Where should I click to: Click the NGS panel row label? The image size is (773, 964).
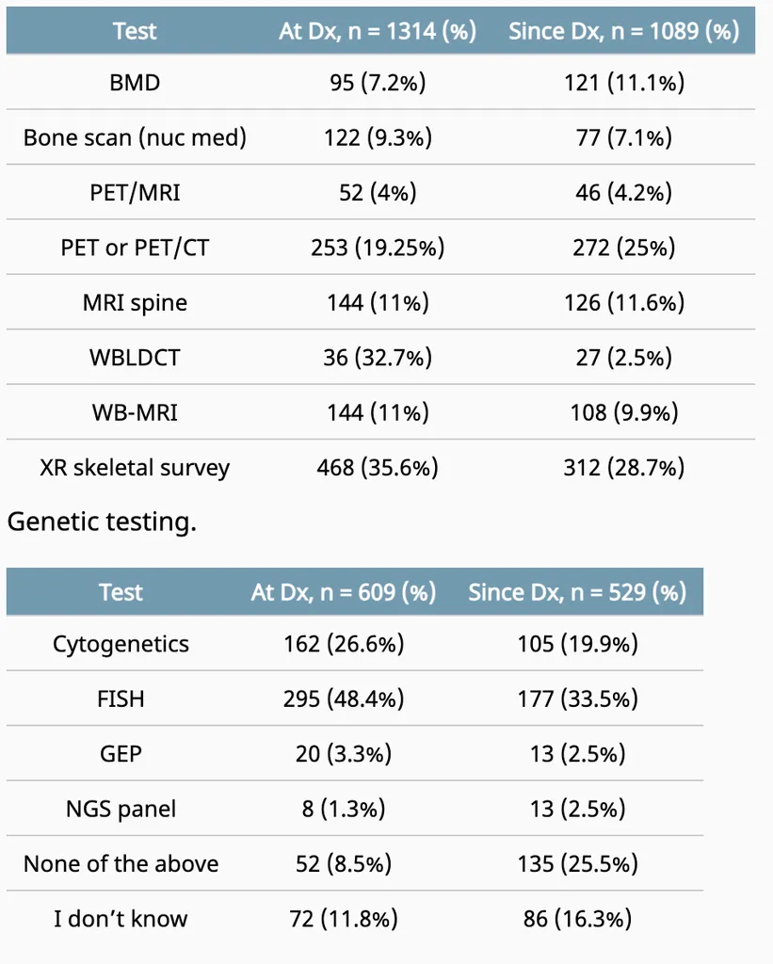121,809
